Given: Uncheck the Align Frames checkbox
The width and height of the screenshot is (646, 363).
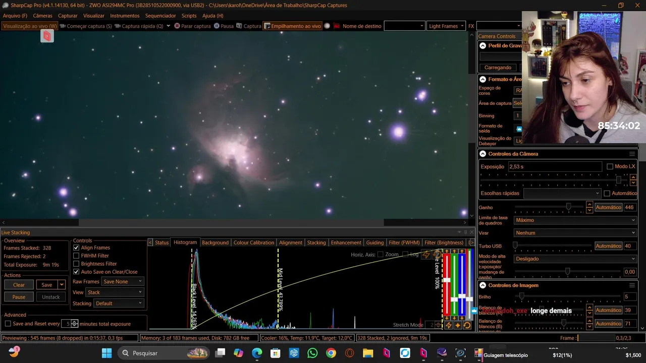Looking at the screenshot, I should [x=76, y=248].
